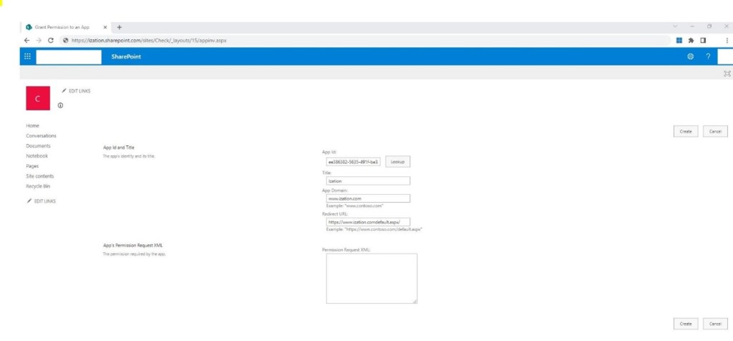The image size is (733, 341).
Task: Open the SharePoint settings gear
Action: coord(690,57)
